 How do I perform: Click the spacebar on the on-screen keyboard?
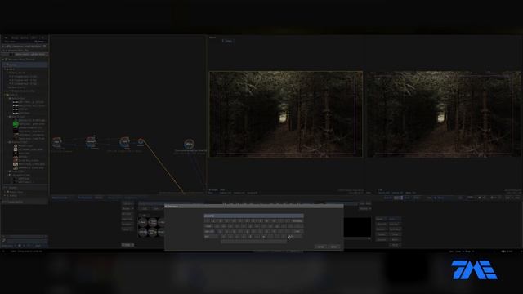(253, 242)
